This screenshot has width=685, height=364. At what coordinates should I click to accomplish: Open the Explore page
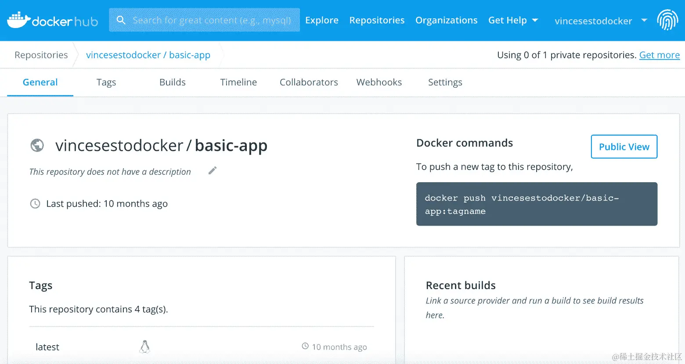(x=322, y=20)
